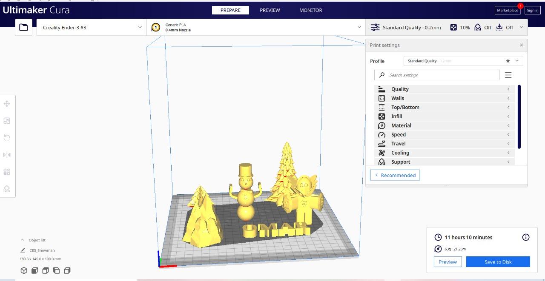Click the support Off icon
The image size is (545, 281).
click(478, 27)
